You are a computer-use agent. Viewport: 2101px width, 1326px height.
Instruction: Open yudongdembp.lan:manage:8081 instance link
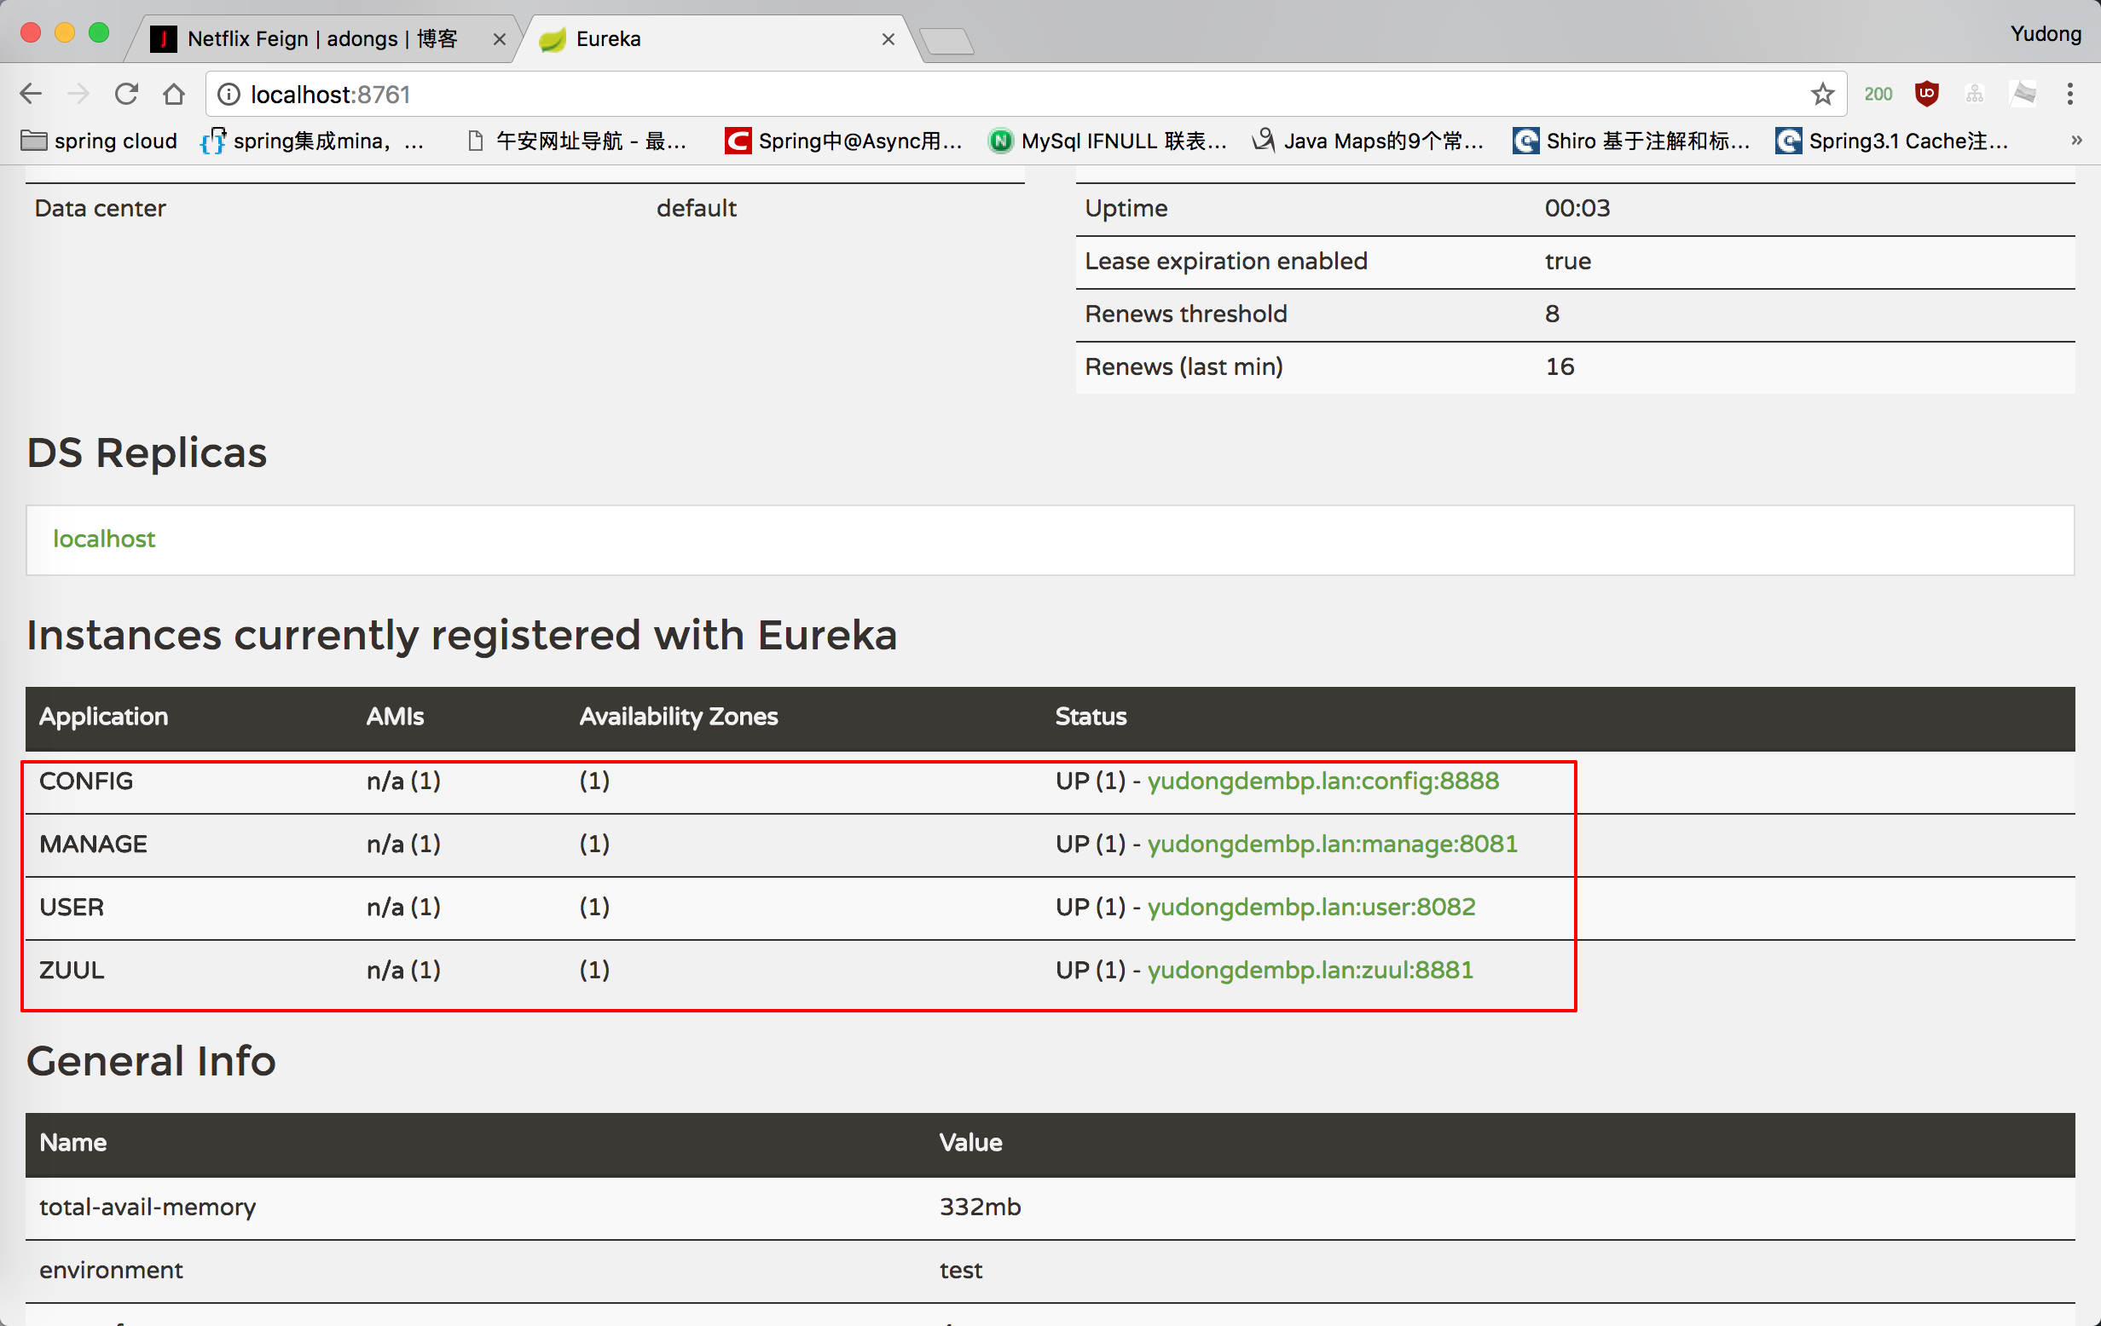pos(1331,843)
